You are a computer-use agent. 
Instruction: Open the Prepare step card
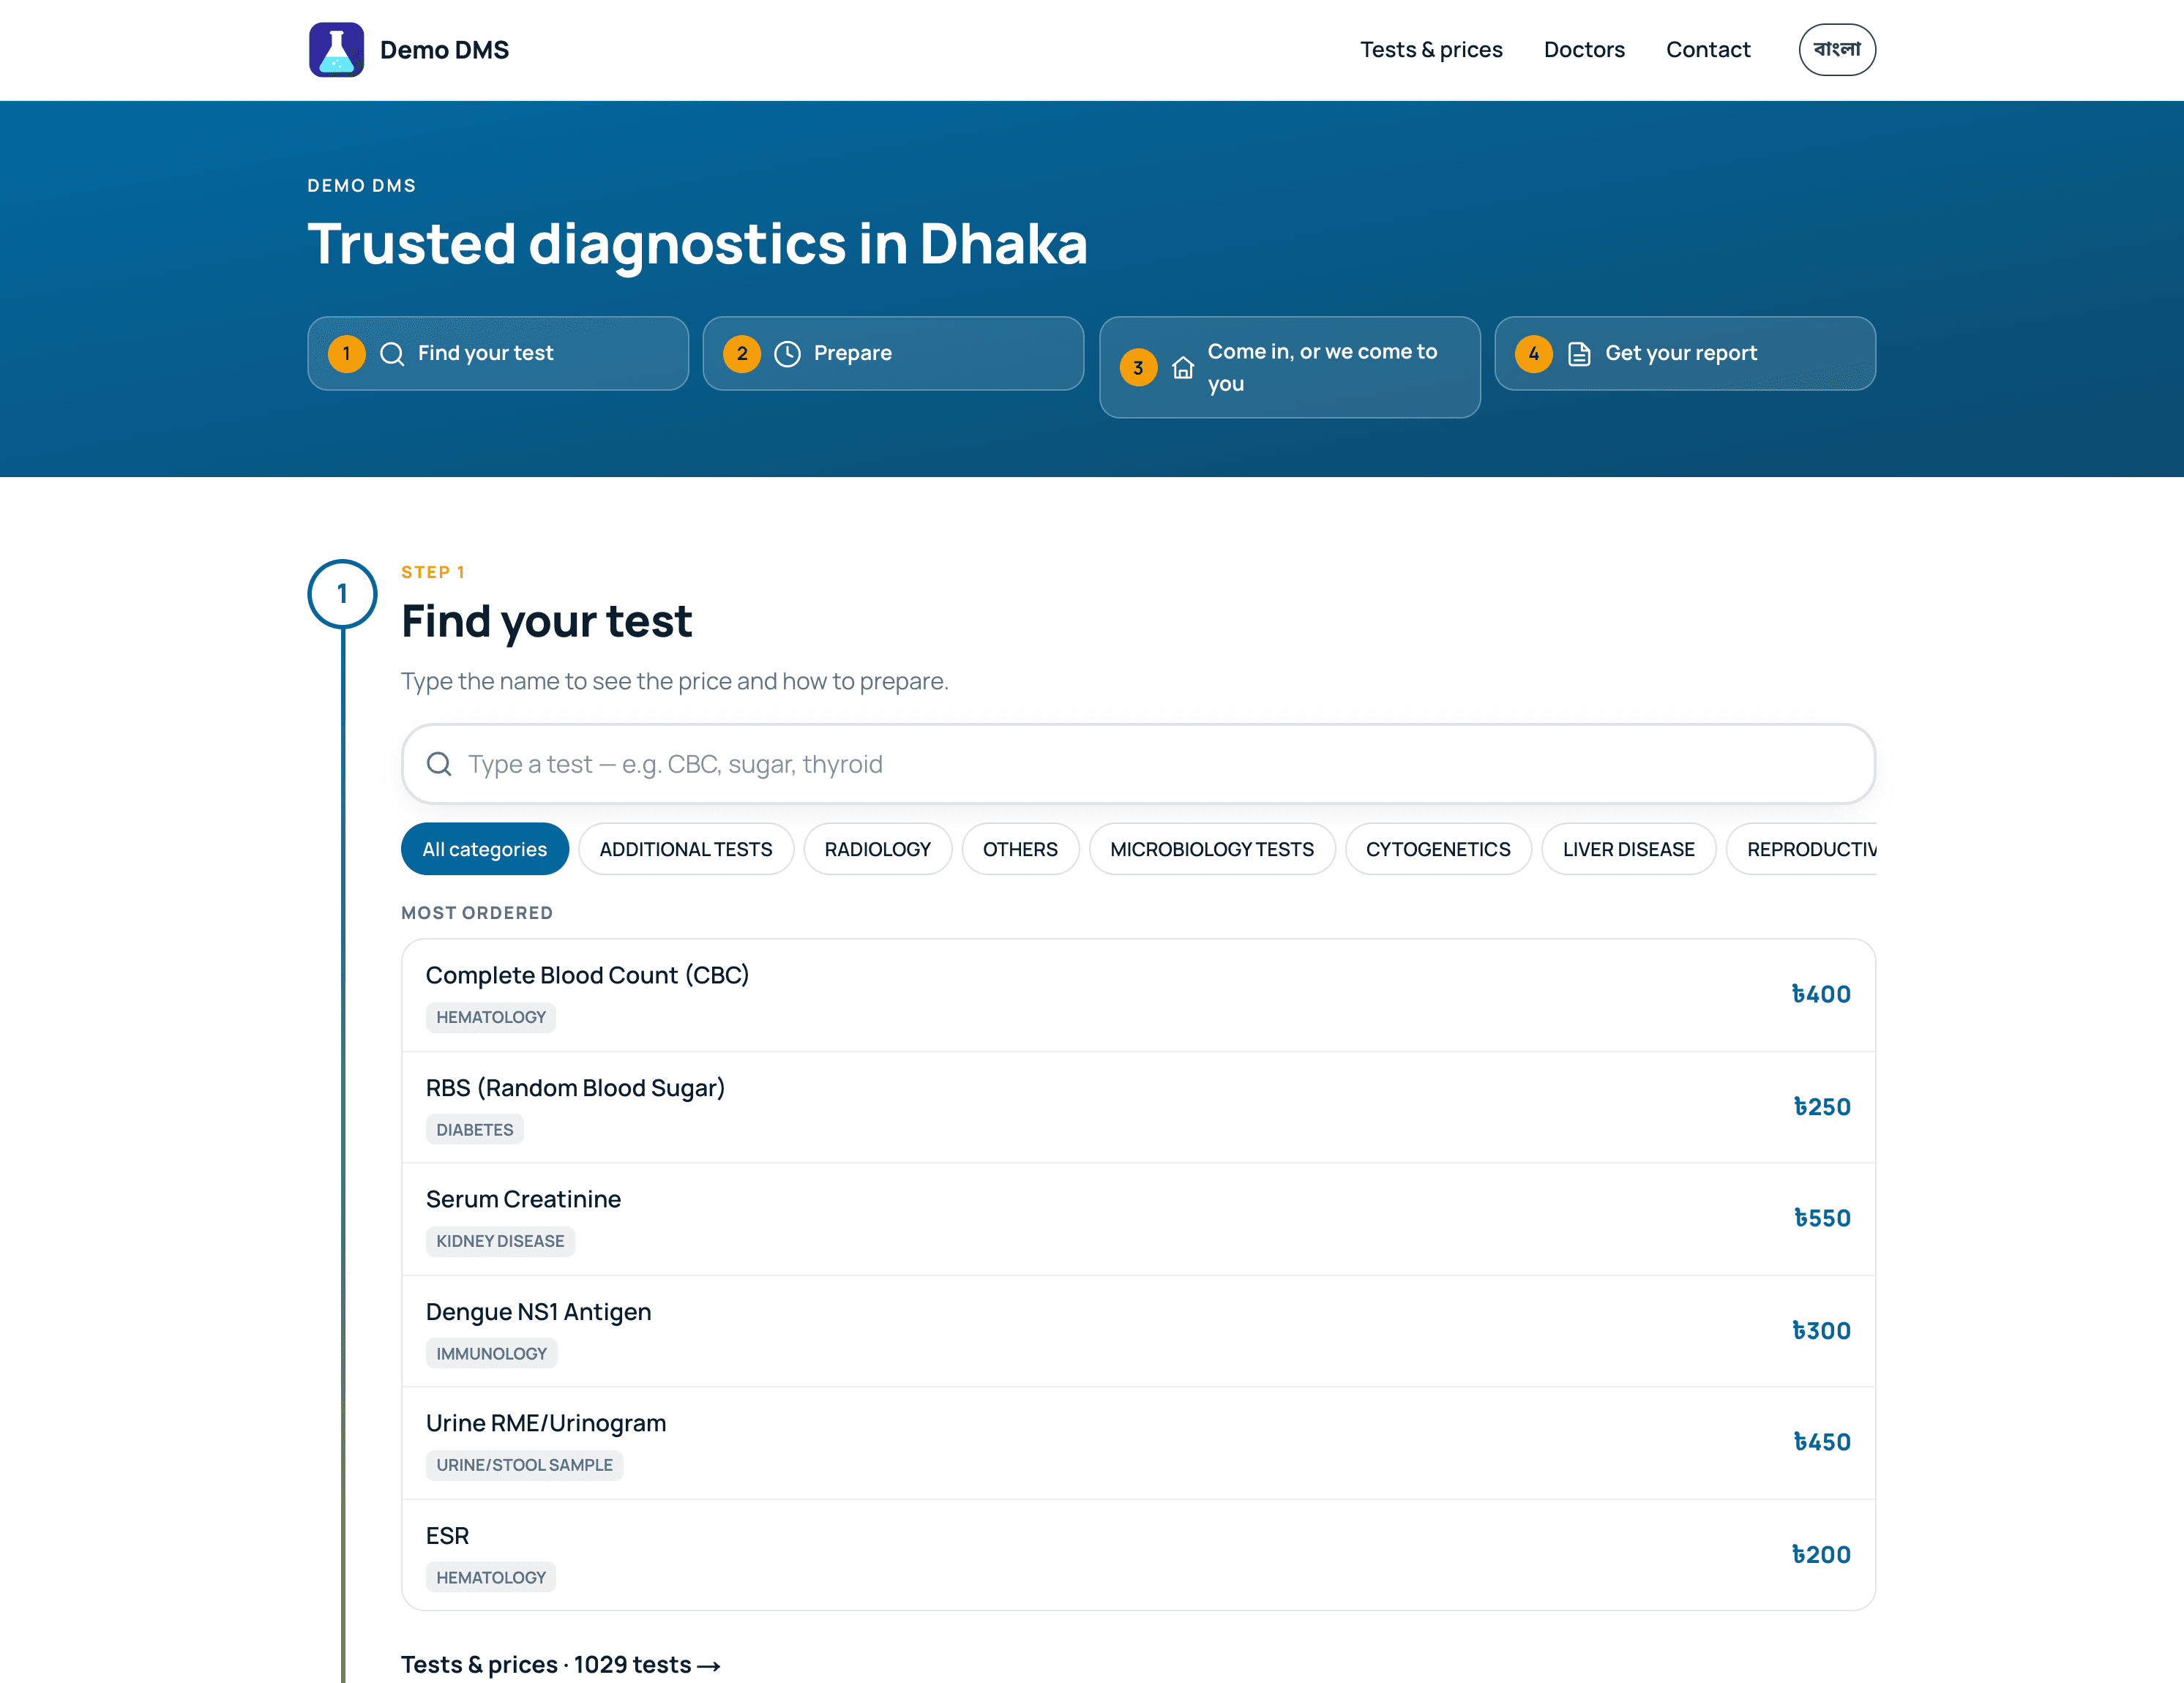pyautogui.click(x=893, y=354)
